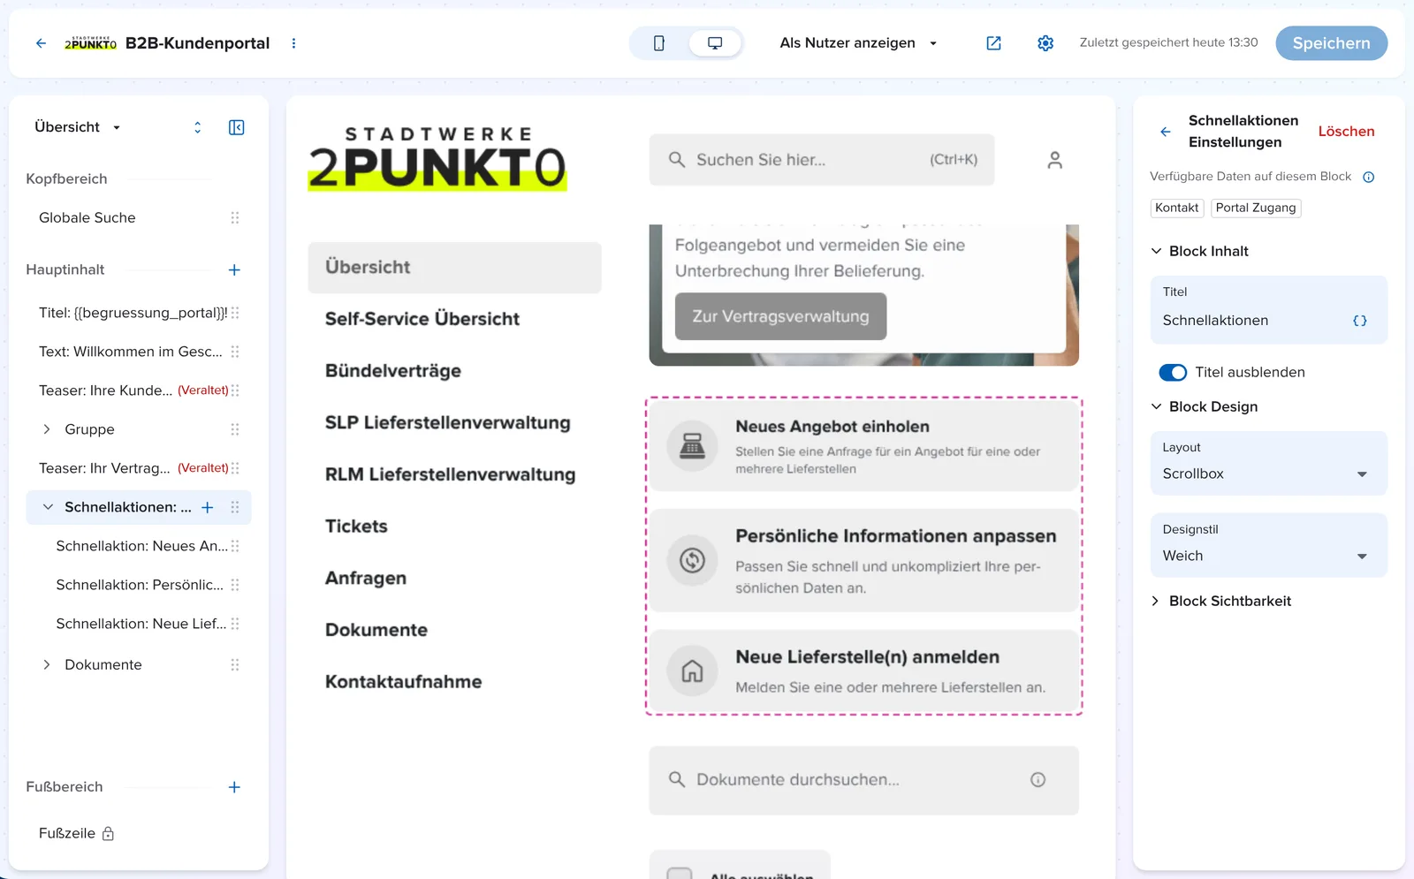1414x879 pixels.
Task: Open portal in new tab icon
Action: pyautogui.click(x=993, y=43)
